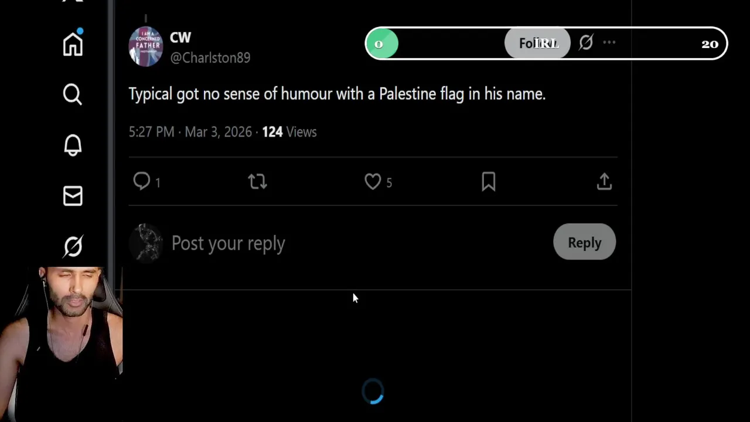Focus the 'Post your reply' field
750x422 pixels.
(x=229, y=243)
